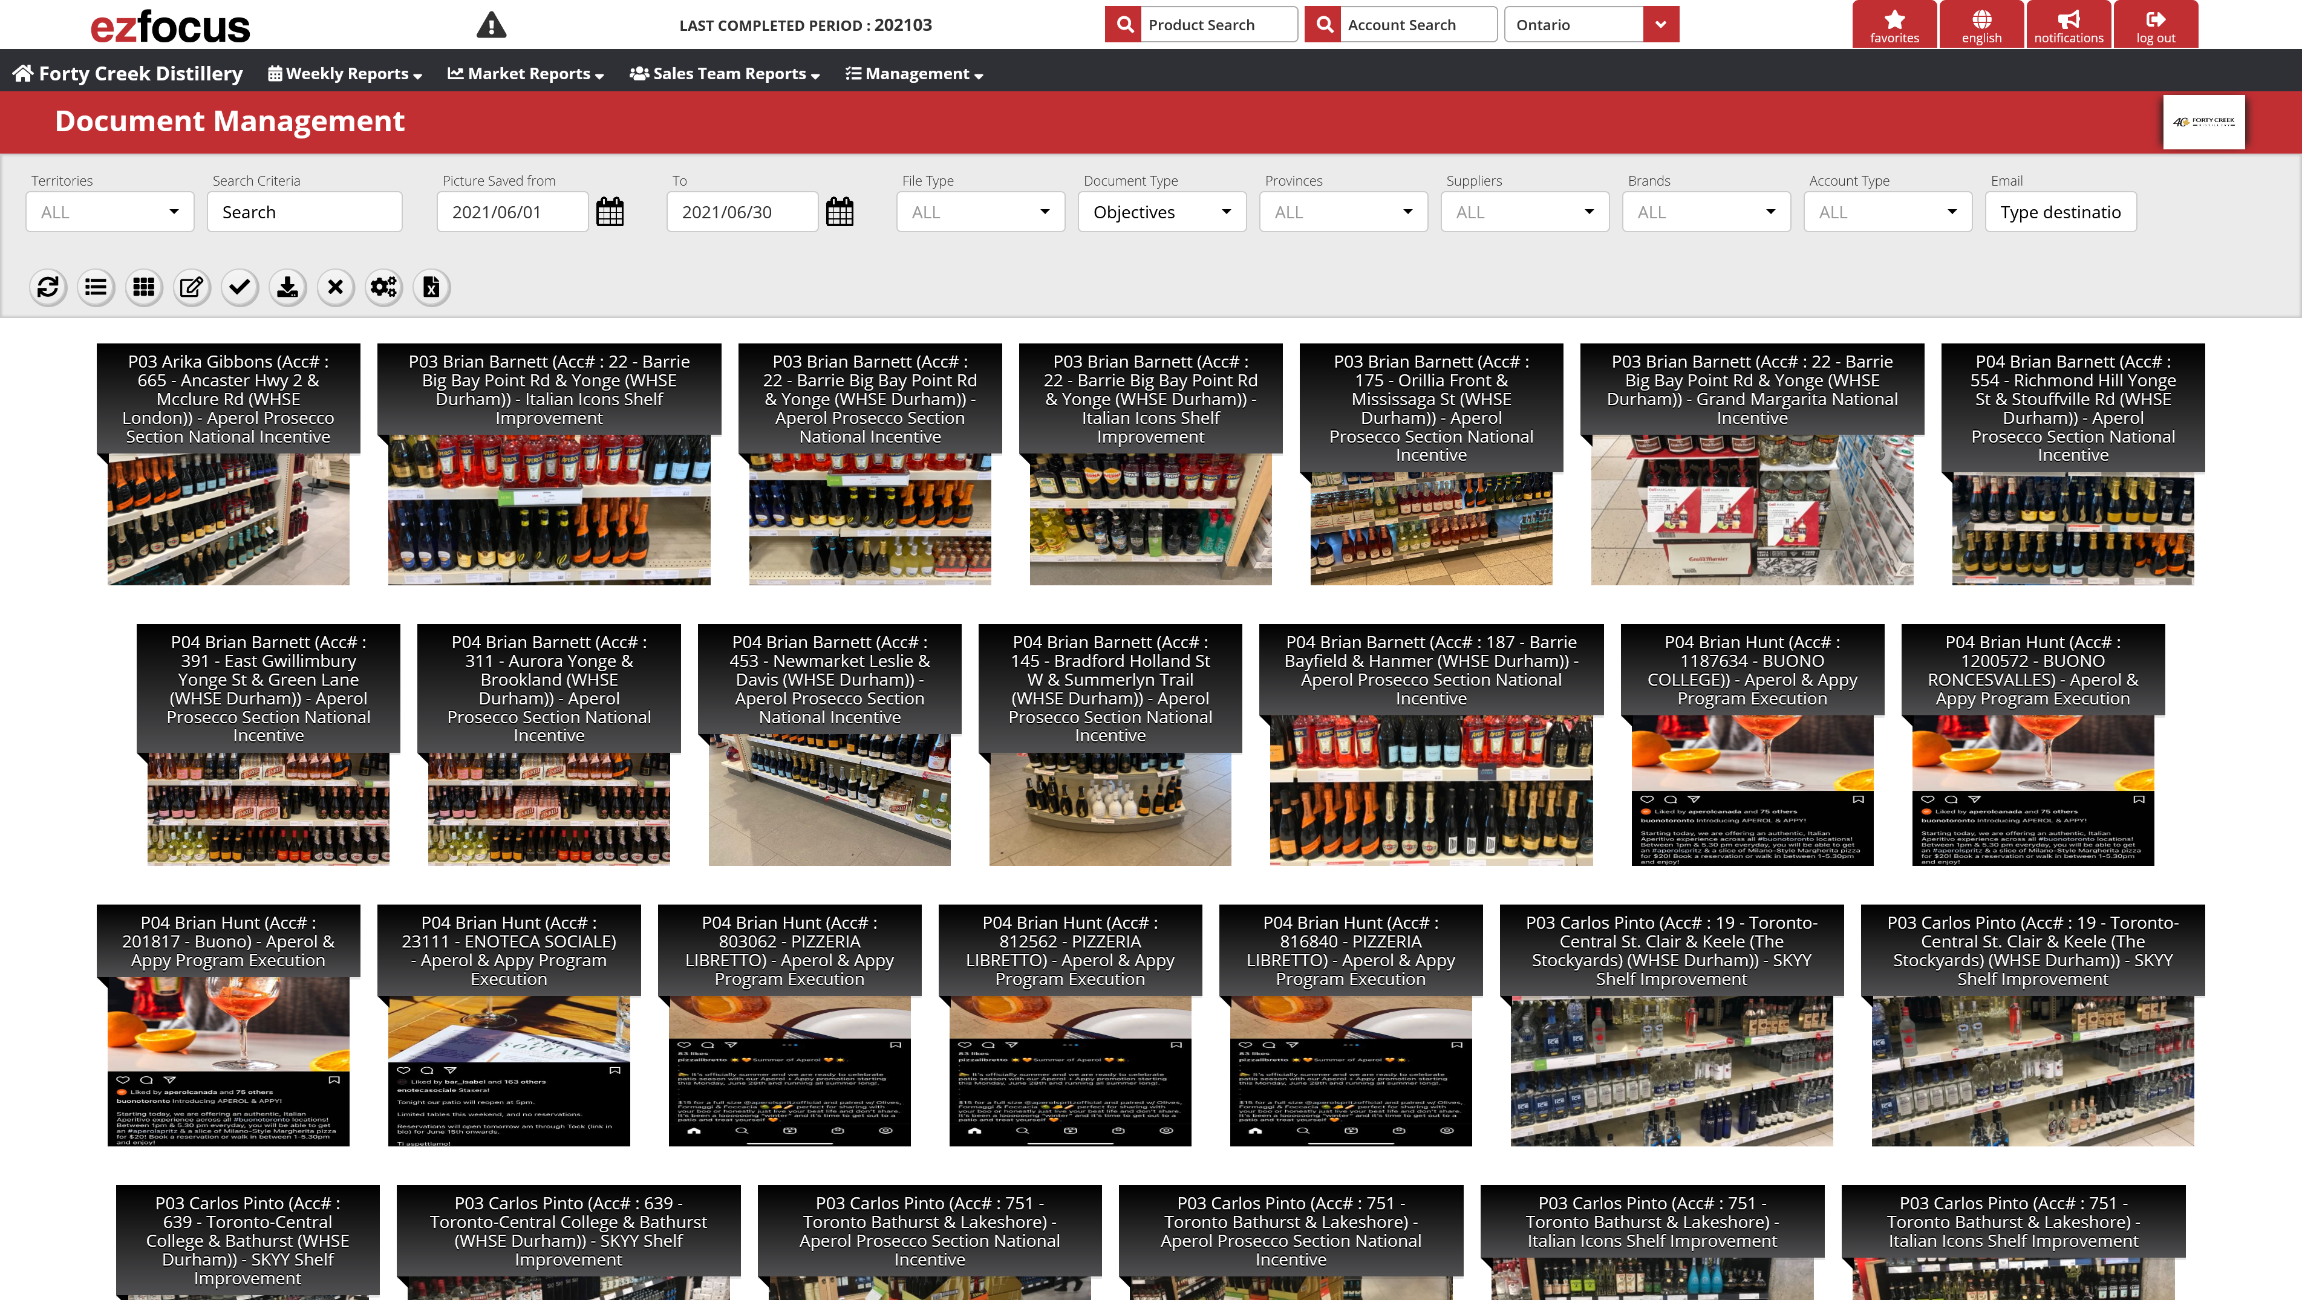Open Brian Barnett 311 Aurora Yonge card
This screenshot has height=1300, width=2302.
click(x=549, y=745)
